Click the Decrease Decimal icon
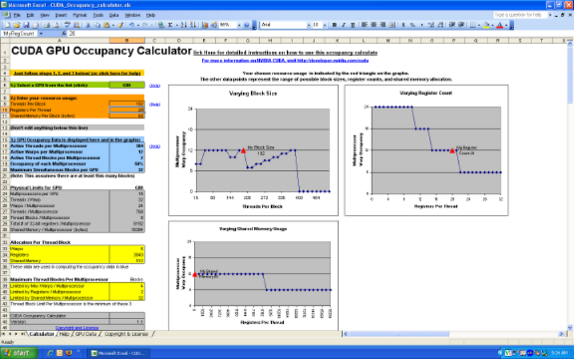This screenshot has height=359, width=574. click(x=440, y=25)
